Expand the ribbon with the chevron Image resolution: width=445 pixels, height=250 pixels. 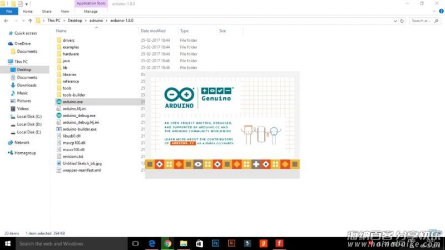(434, 11)
